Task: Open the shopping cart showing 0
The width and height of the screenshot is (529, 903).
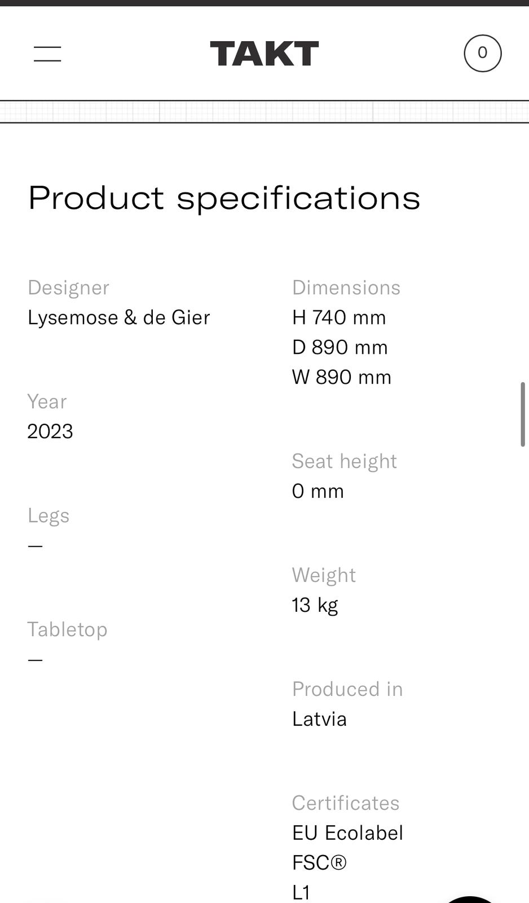Action: (482, 54)
